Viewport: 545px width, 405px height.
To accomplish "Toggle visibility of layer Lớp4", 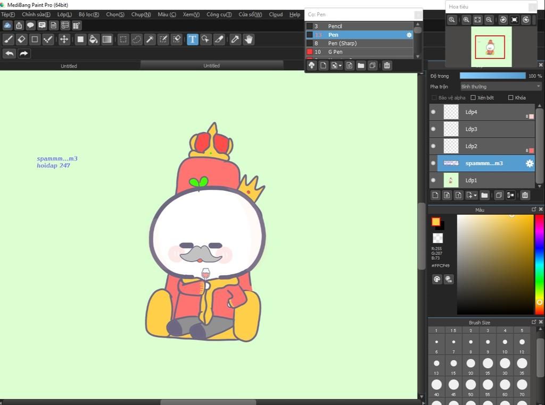I will click(433, 112).
